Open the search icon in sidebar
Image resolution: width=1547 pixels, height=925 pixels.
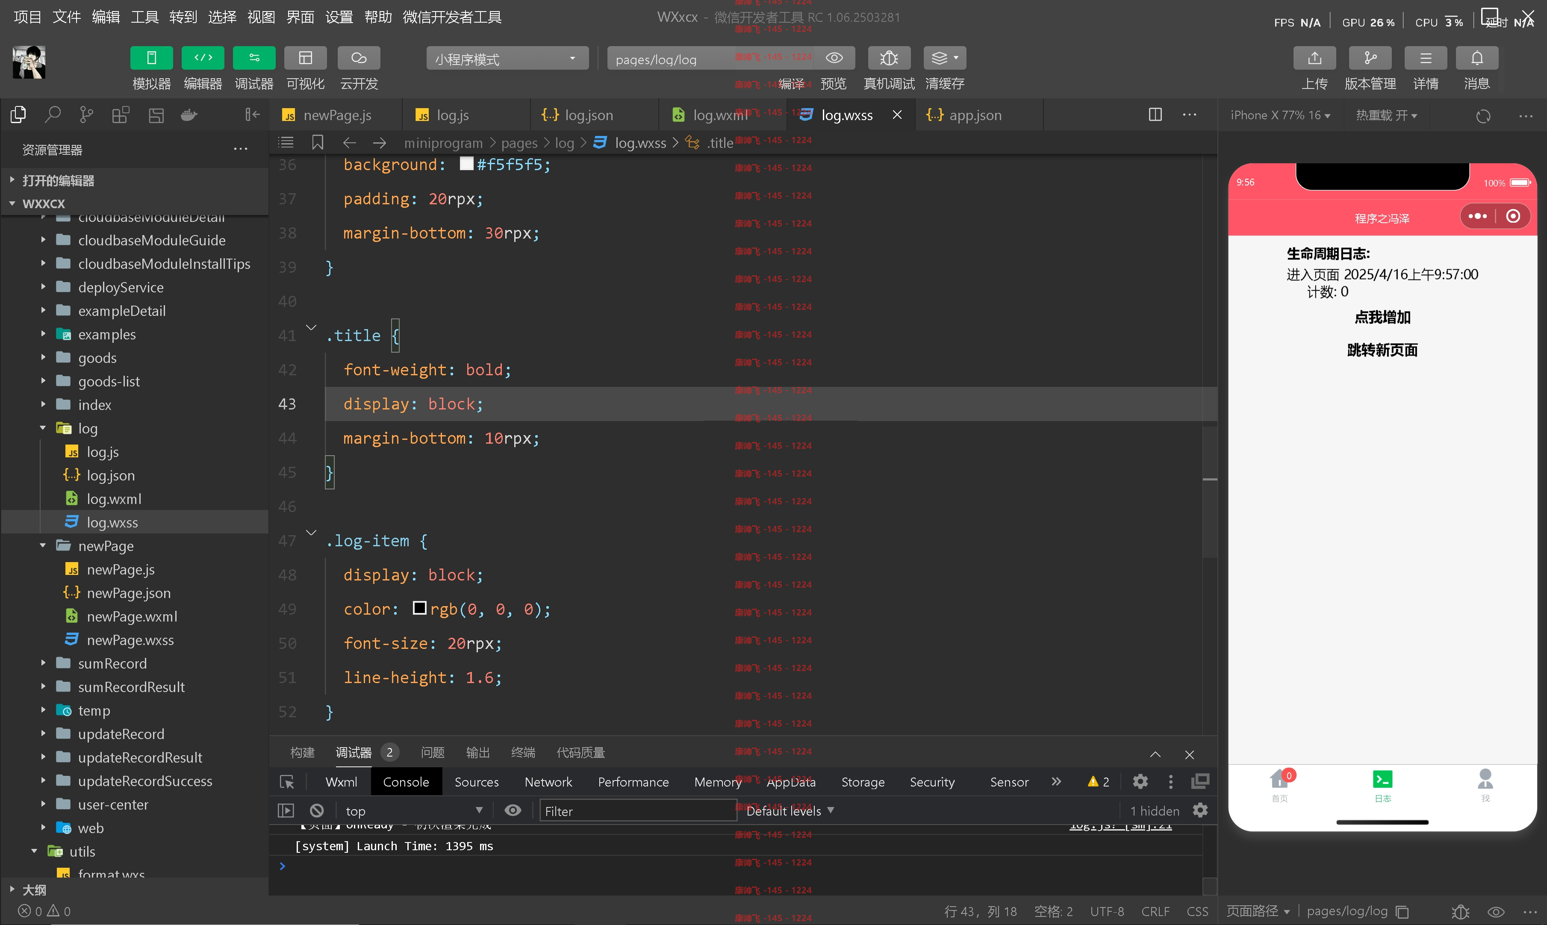tap(53, 115)
